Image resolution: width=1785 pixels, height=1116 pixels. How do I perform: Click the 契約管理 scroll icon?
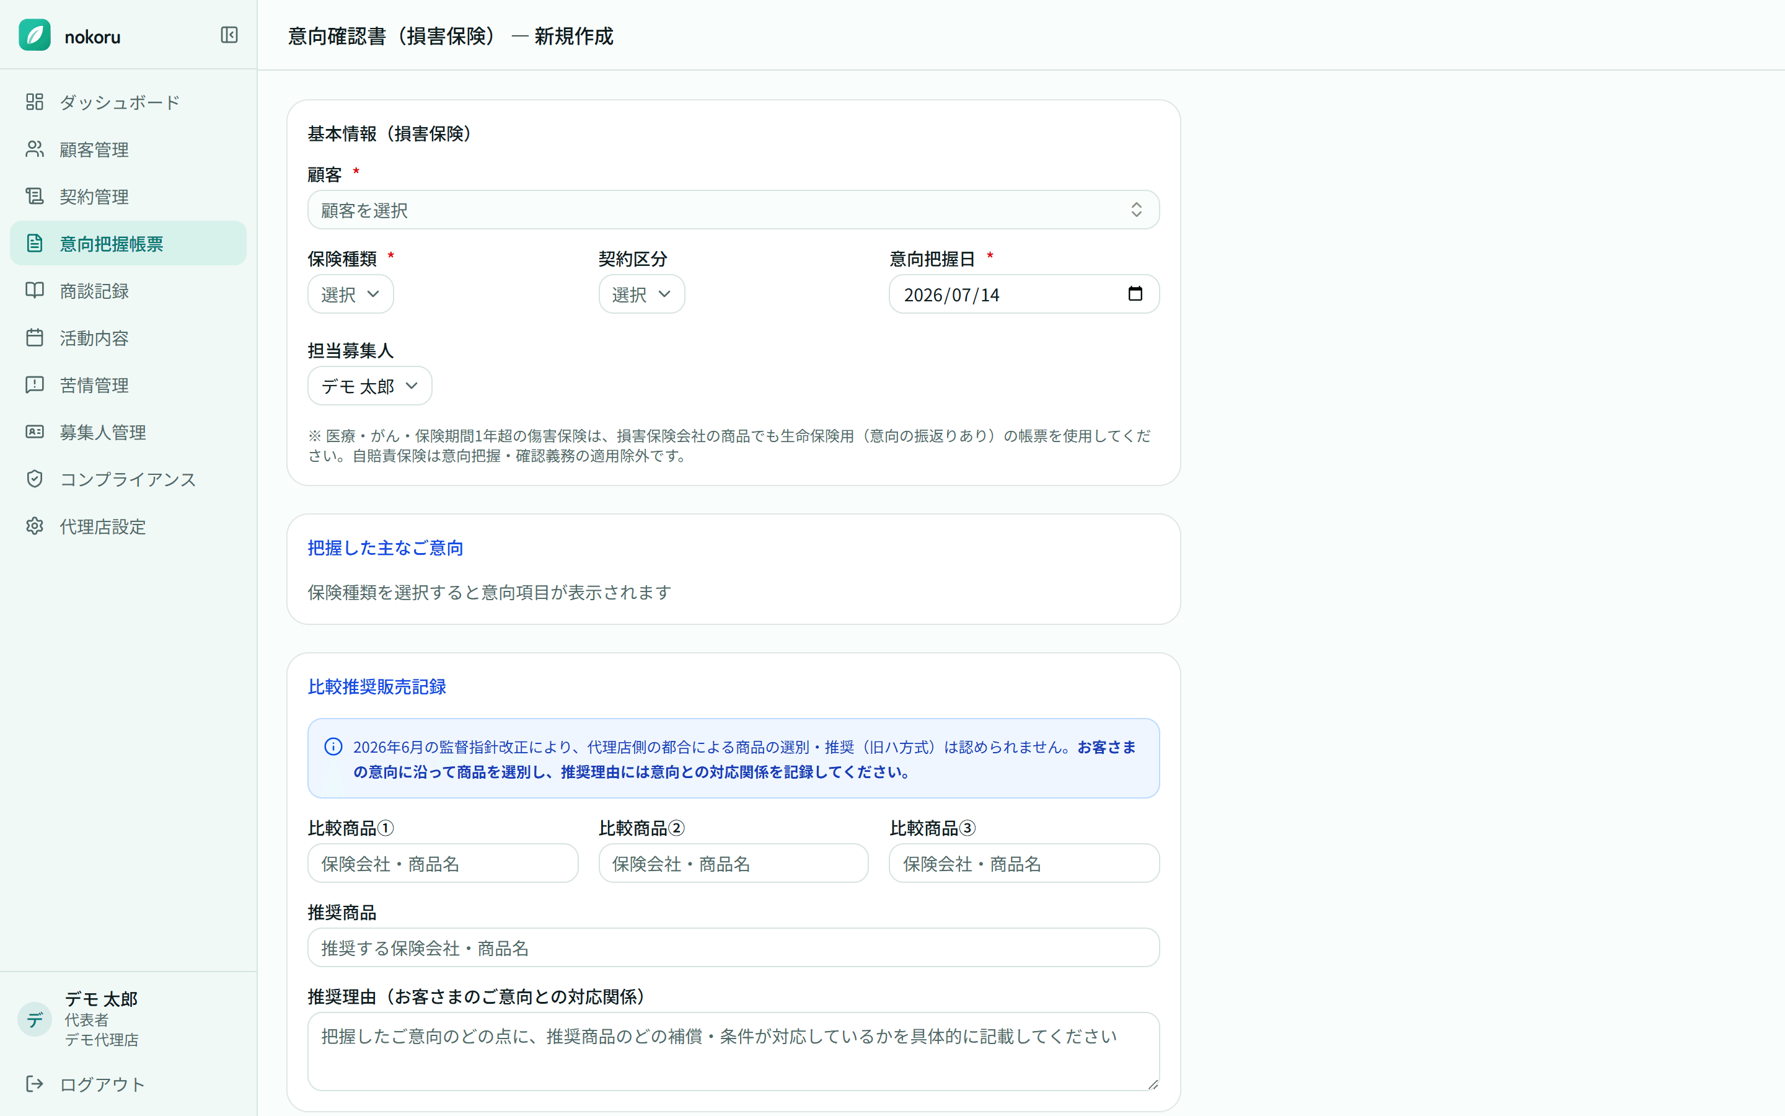click(35, 197)
